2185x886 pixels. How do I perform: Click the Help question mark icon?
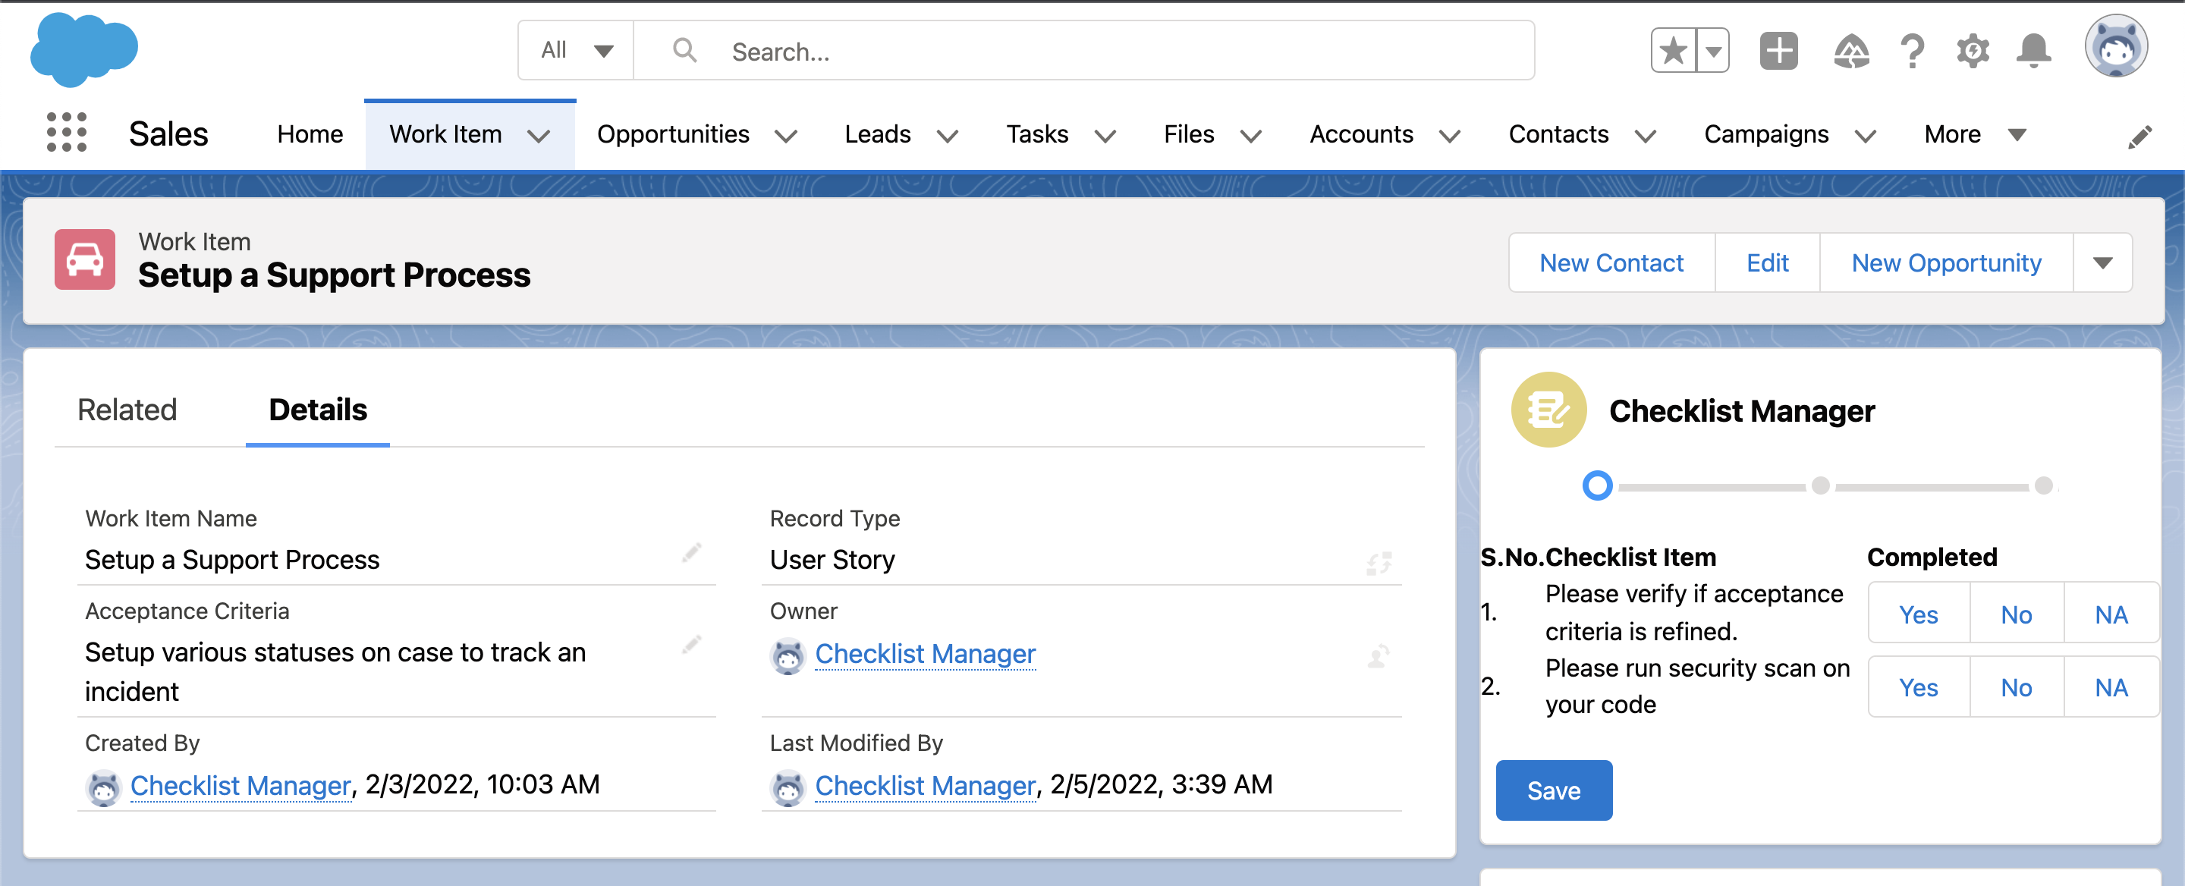(x=1912, y=51)
